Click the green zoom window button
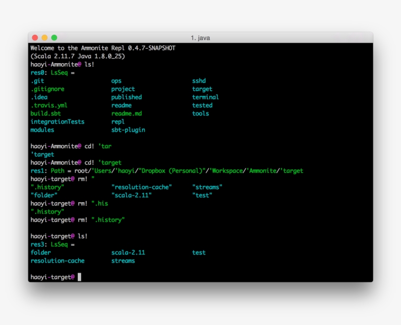 [54, 38]
